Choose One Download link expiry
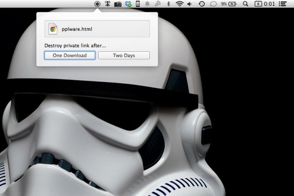This screenshot has height=196, width=294. [x=70, y=55]
